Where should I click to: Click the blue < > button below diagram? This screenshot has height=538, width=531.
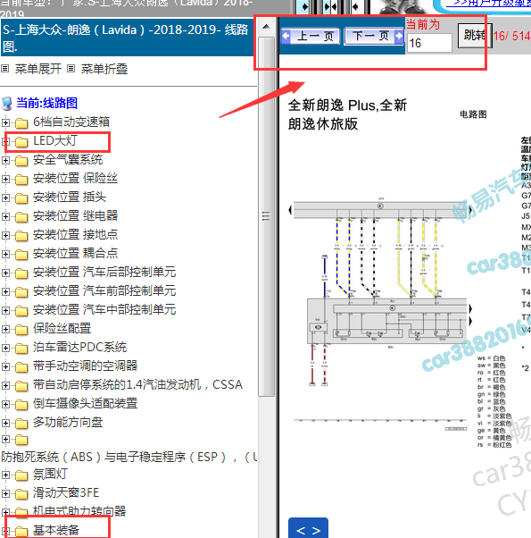tap(308, 528)
